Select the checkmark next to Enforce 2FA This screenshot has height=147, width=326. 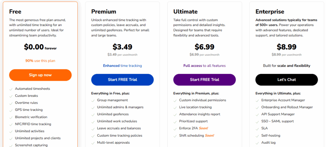pyautogui.click(x=175, y=128)
